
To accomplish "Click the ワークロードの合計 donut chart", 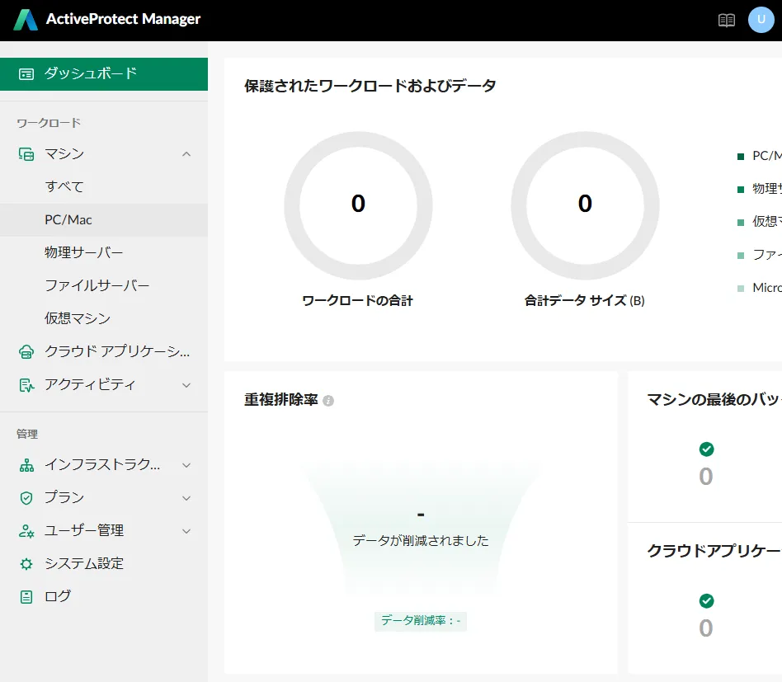I will [x=358, y=205].
